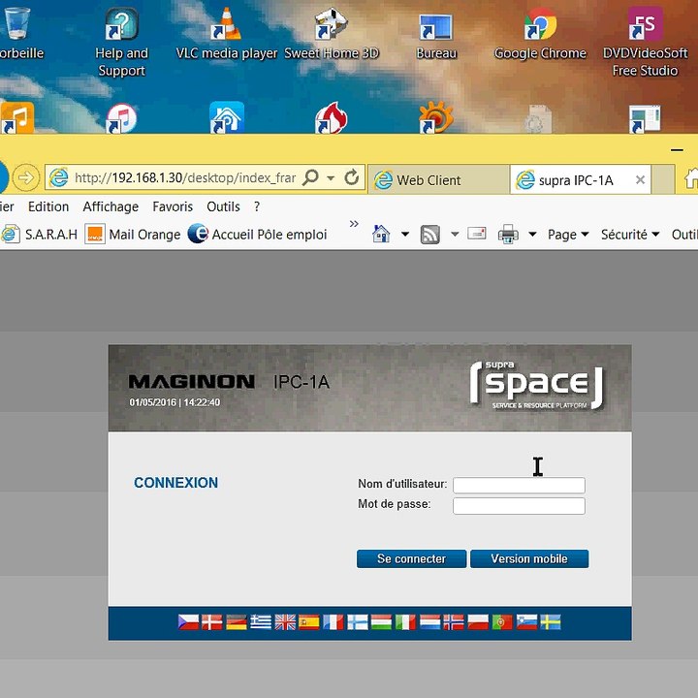698x698 pixels.
Task: Open the S.A.R.A.H favorite link
Action: click(x=39, y=235)
